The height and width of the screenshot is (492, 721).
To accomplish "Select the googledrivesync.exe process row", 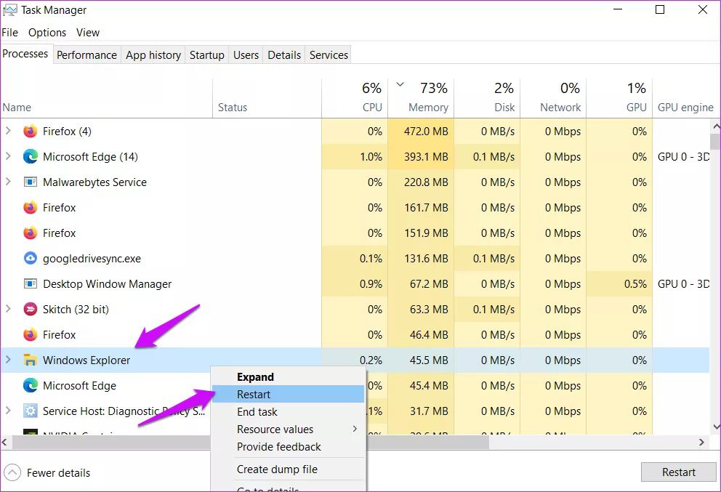I will (x=355, y=259).
